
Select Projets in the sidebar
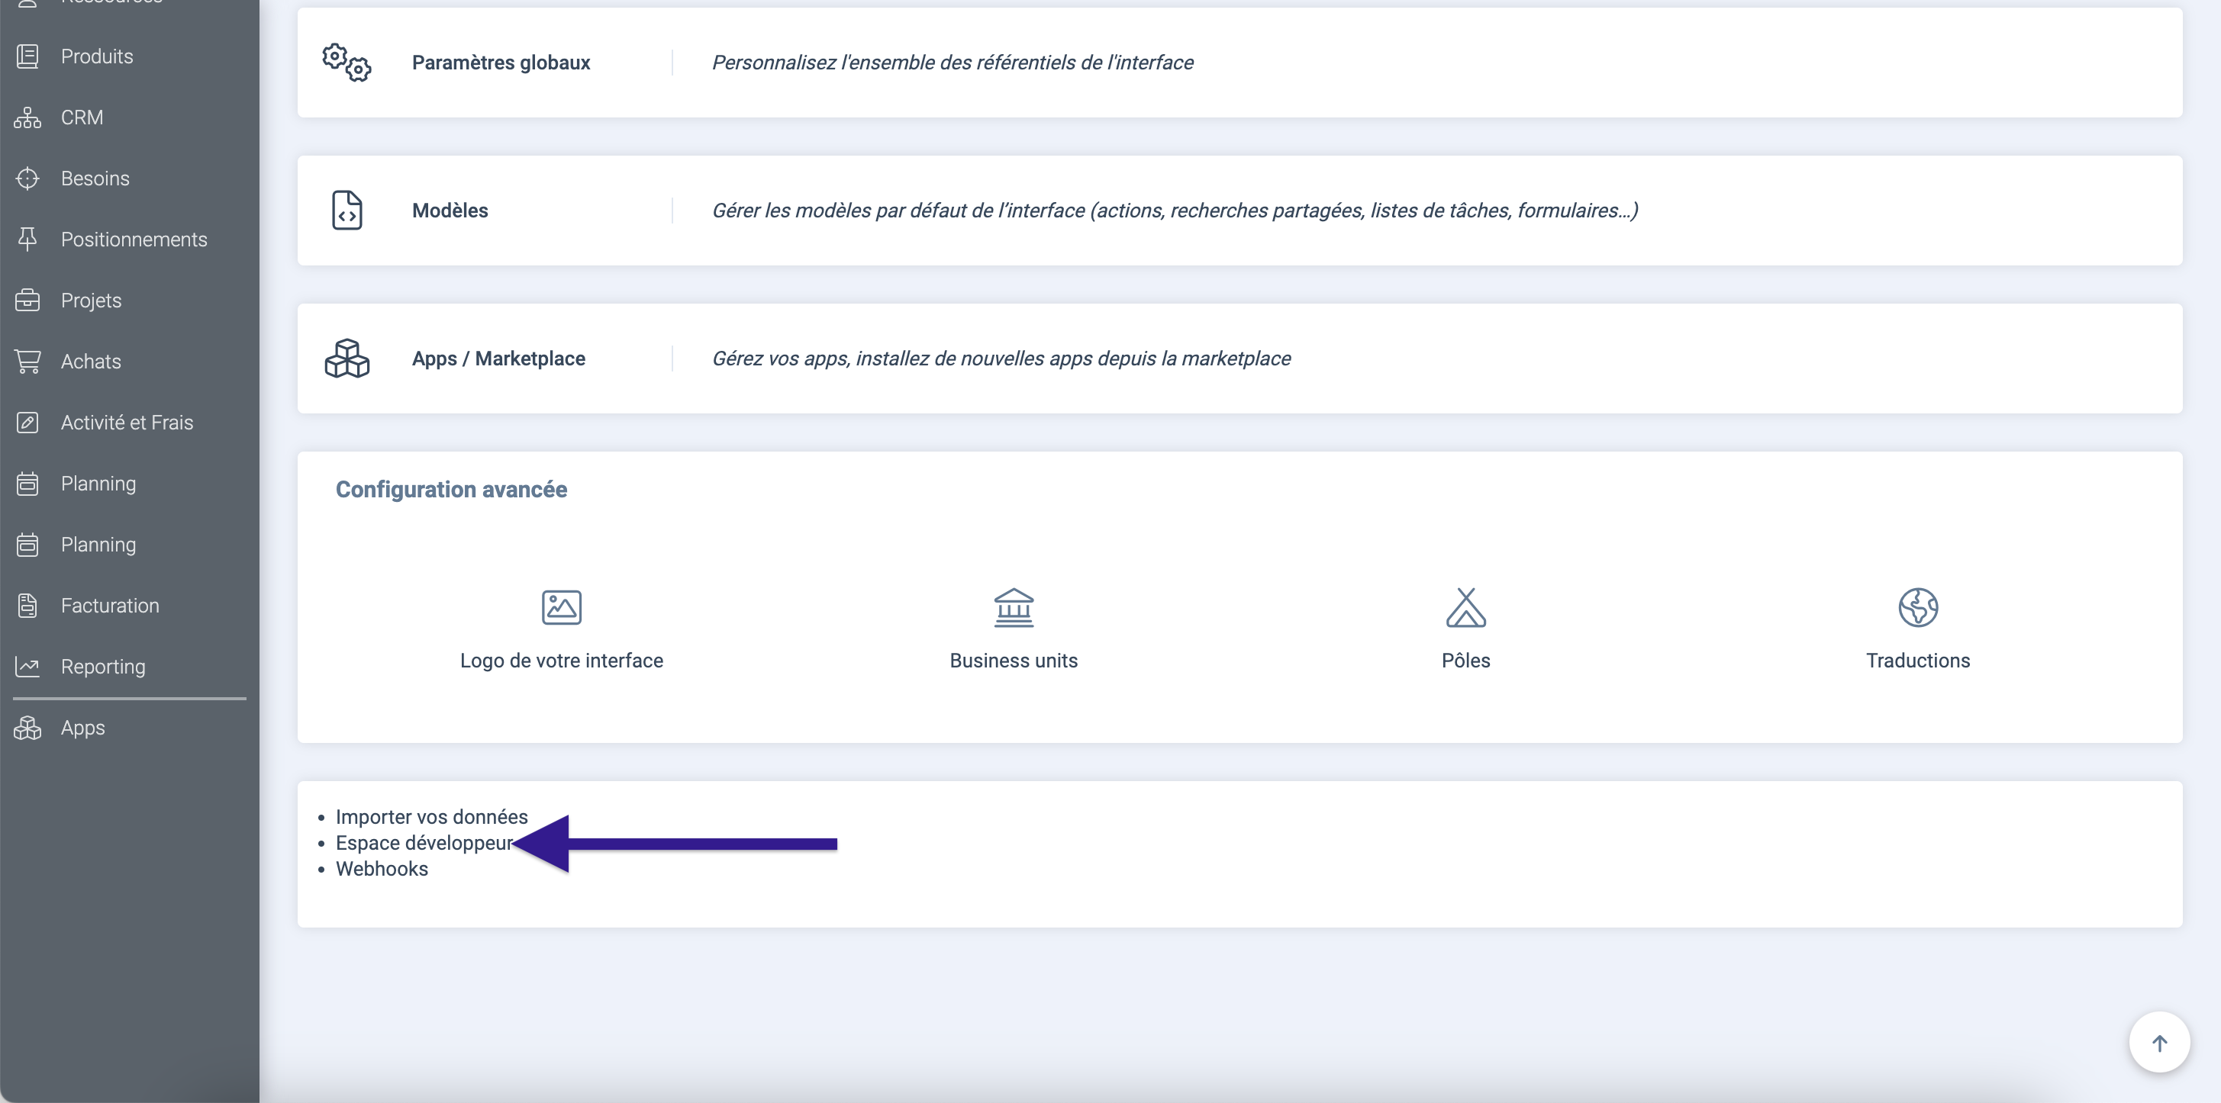(x=91, y=301)
